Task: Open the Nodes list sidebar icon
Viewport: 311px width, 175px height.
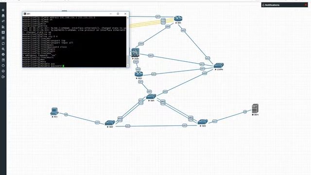Action: [x=3, y=16]
